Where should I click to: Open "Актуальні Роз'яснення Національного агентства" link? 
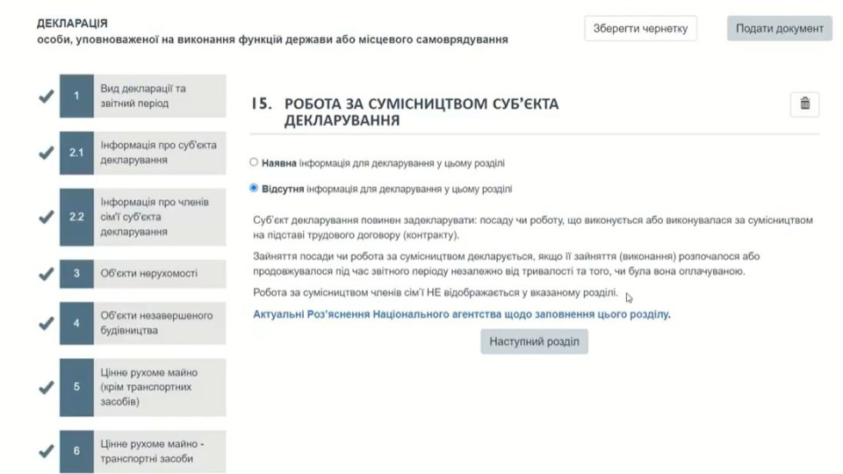pos(461,314)
